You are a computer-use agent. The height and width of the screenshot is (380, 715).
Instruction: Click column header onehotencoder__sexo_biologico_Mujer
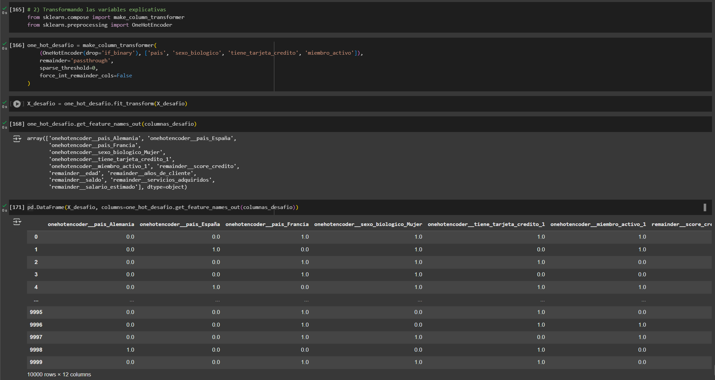pos(368,224)
